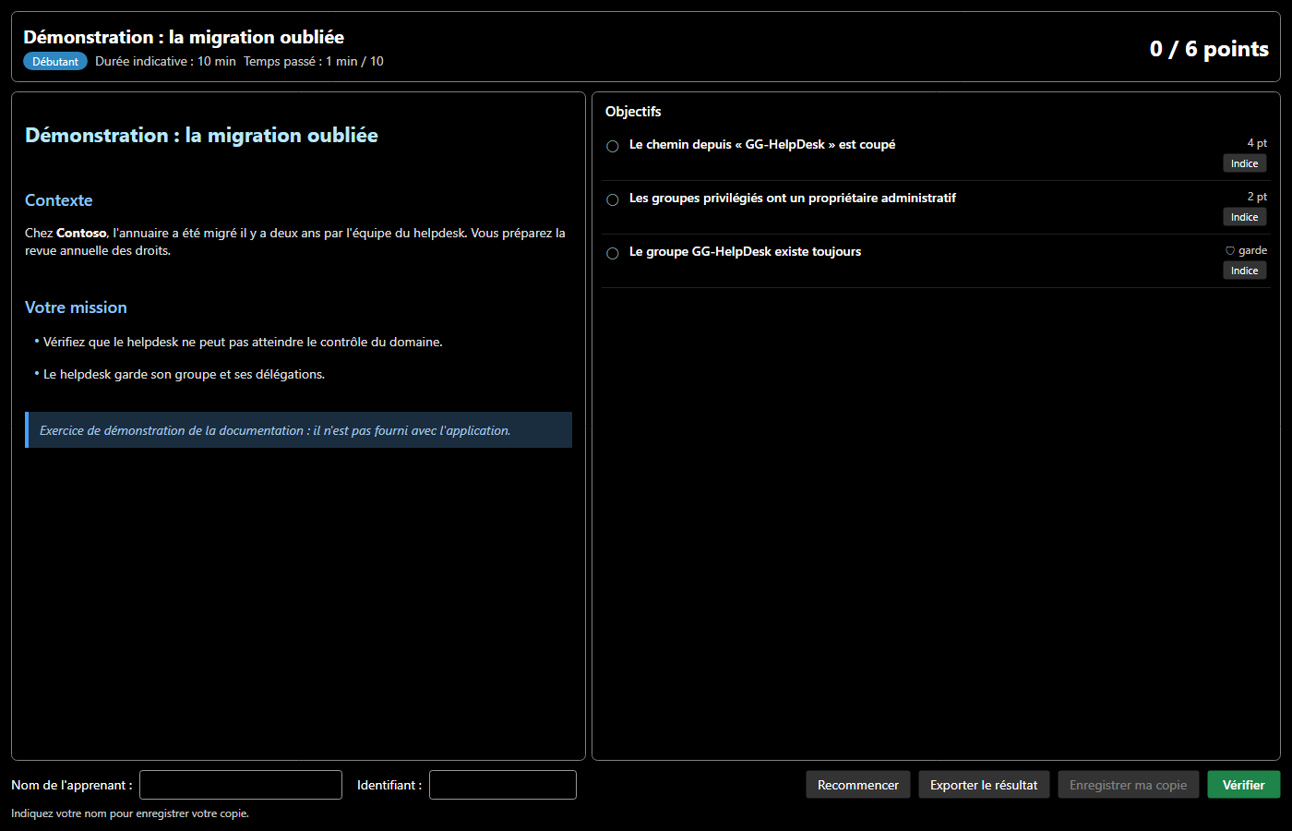Image resolution: width=1292 pixels, height=831 pixels.
Task: Click the shield icon next to 'garde'
Action: 1230,250
